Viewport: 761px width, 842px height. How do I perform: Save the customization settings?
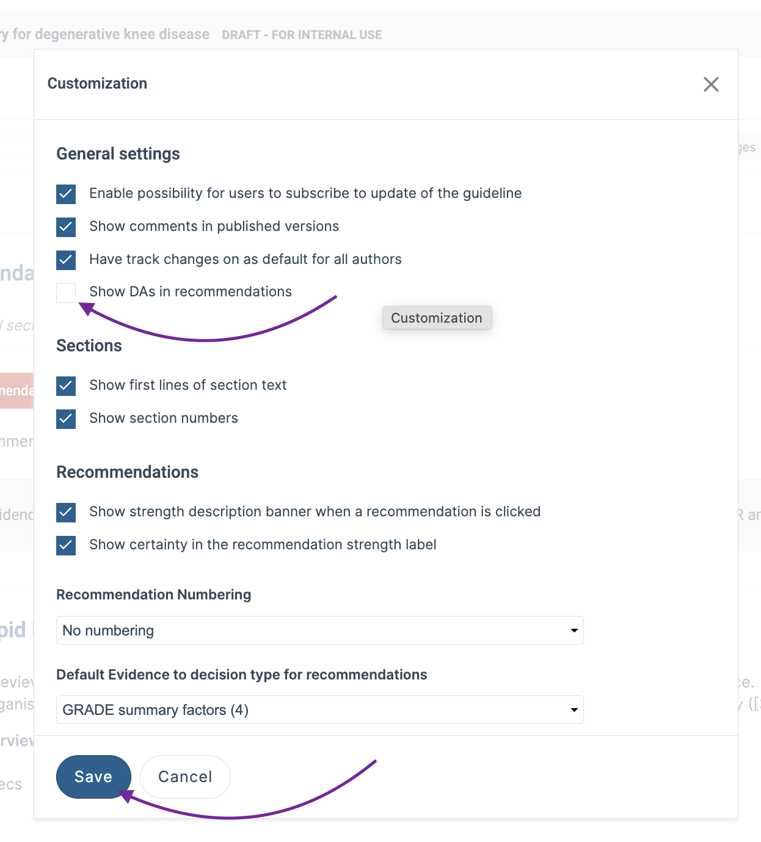93,777
